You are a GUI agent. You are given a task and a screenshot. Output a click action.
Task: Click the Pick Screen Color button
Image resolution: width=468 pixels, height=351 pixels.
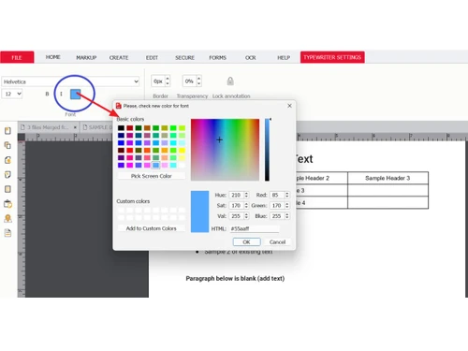pos(152,176)
